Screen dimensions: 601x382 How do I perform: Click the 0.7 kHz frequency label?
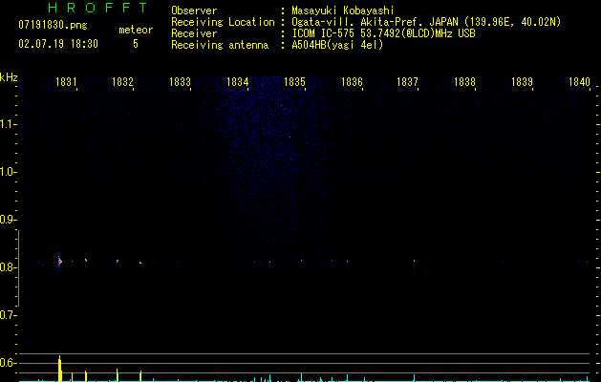8,315
